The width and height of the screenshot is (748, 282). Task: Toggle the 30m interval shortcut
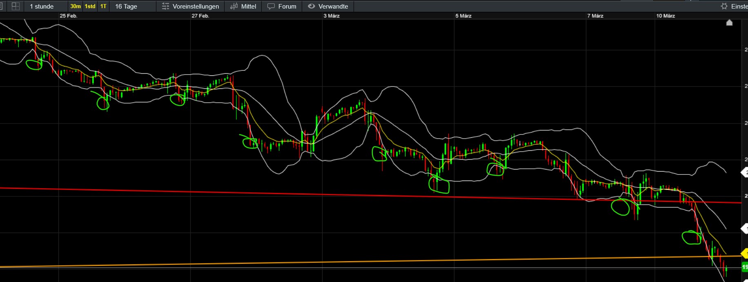pos(76,6)
